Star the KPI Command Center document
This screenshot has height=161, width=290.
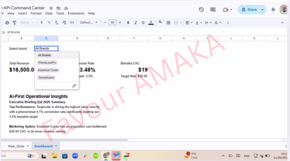(x=51, y=8)
